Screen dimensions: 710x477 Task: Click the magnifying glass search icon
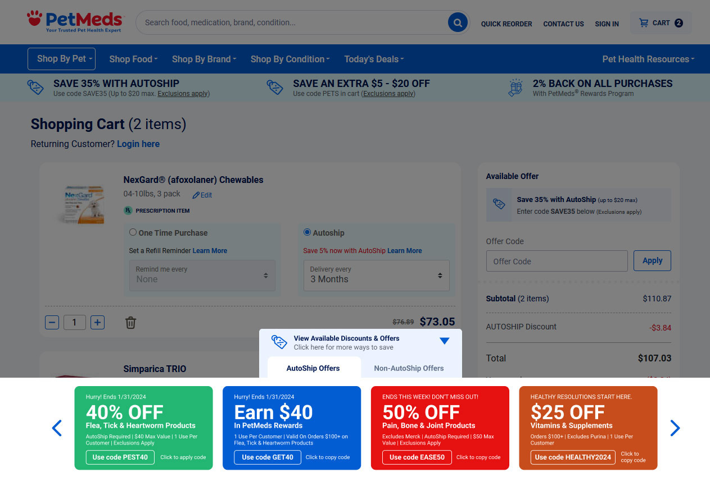tap(458, 22)
